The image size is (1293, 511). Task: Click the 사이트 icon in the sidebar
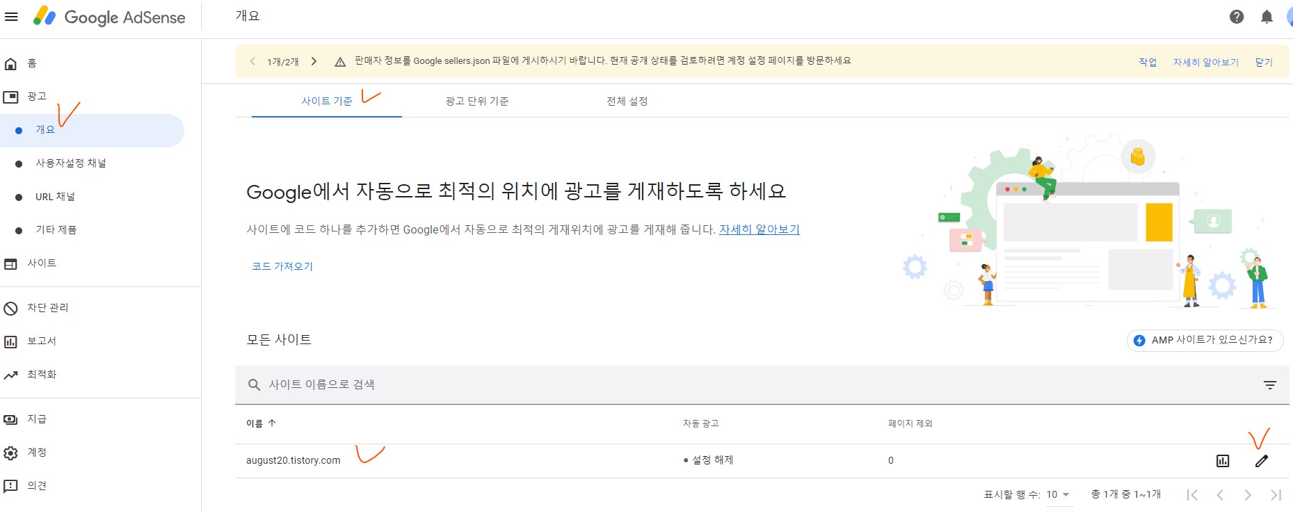pyautogui.click(x=10, y=264)
